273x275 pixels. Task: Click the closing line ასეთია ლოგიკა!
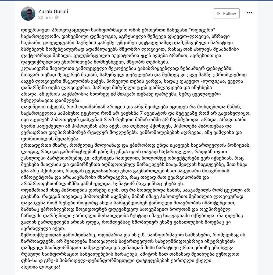[40, 267]
